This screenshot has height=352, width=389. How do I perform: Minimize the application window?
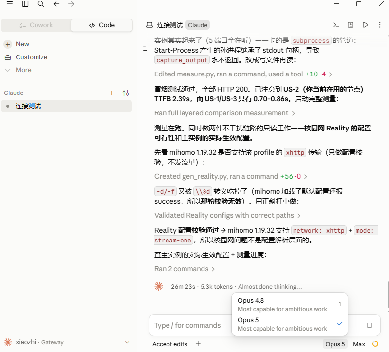click(x=336, y=4)
